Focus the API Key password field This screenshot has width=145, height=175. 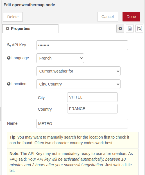[x=82, y=45]
